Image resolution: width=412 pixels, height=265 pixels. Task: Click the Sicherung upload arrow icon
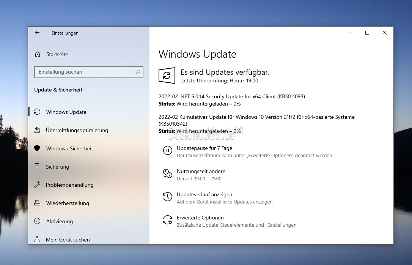click(37, 166)
